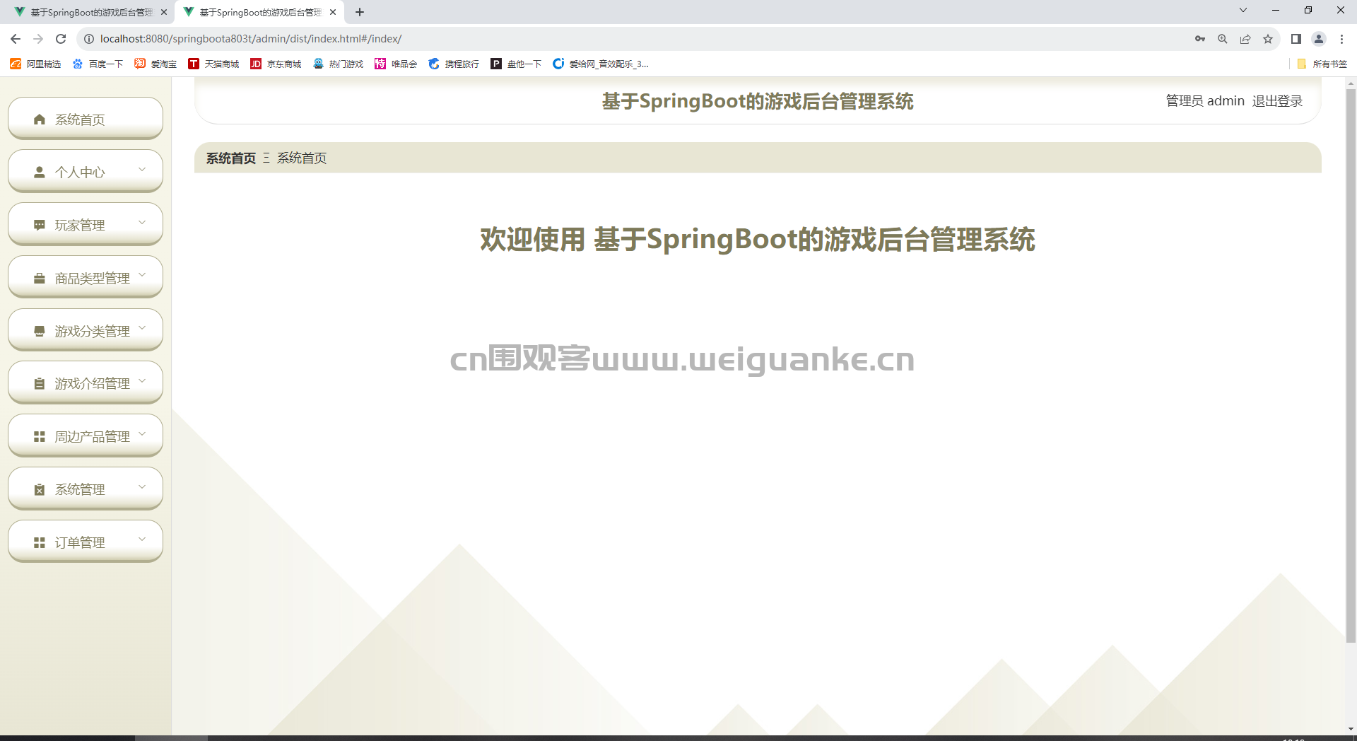Click the person icon beside 个人中心
Screen dimensions: 1357x741
40,172
